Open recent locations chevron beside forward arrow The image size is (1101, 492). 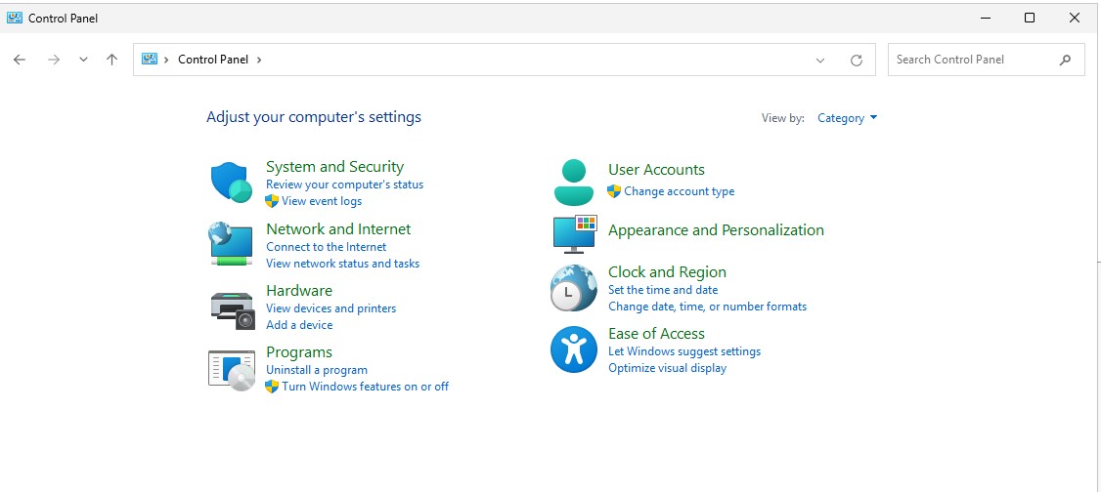coord(83,60)
